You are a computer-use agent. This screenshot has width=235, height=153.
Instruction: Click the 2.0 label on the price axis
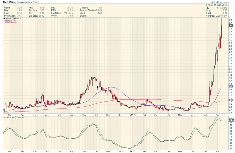click(x=230, y=72)
